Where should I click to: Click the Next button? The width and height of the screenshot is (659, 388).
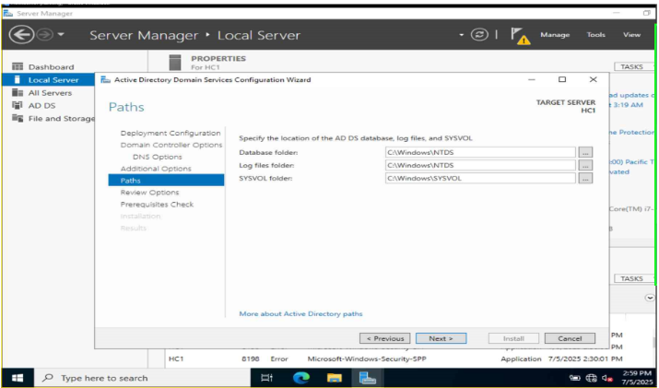[x=441, y=338]
